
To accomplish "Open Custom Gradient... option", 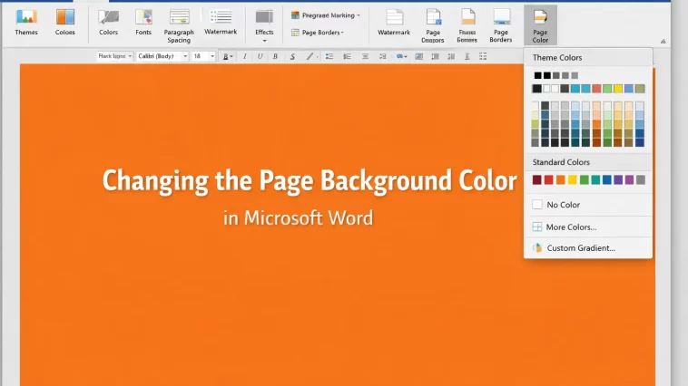I will coord(588,248).
